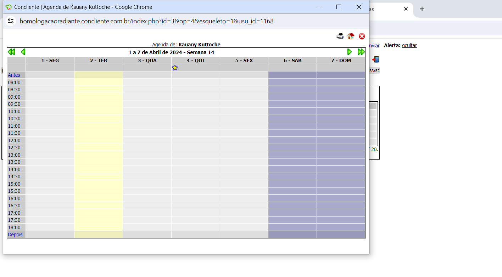This screenshot has height=277, width=502.
Task: Close the background browser tab
Action: [406, 9]
